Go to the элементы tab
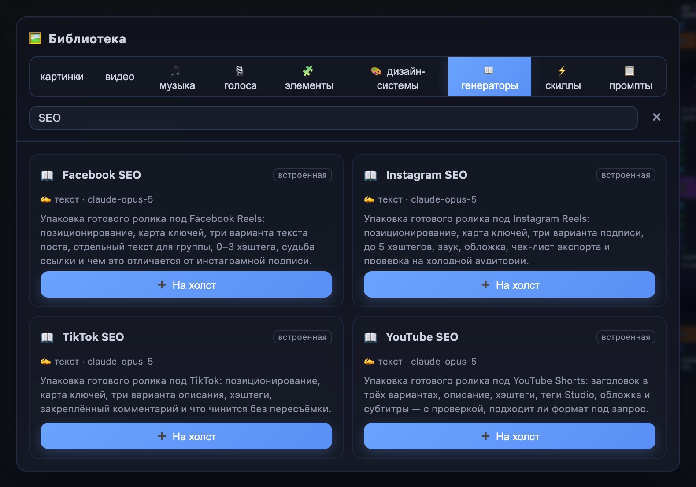Screen dimensions: 696x487 point(309,77)
